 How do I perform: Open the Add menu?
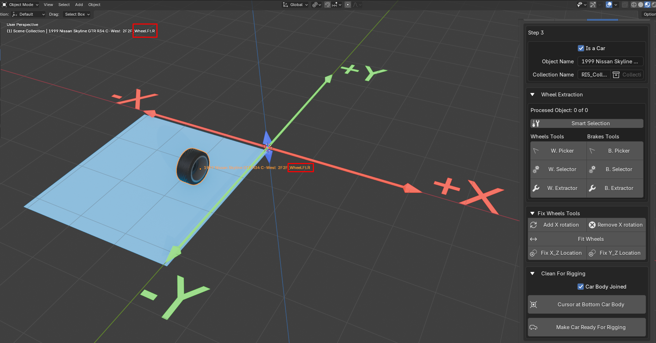point(79,5)
